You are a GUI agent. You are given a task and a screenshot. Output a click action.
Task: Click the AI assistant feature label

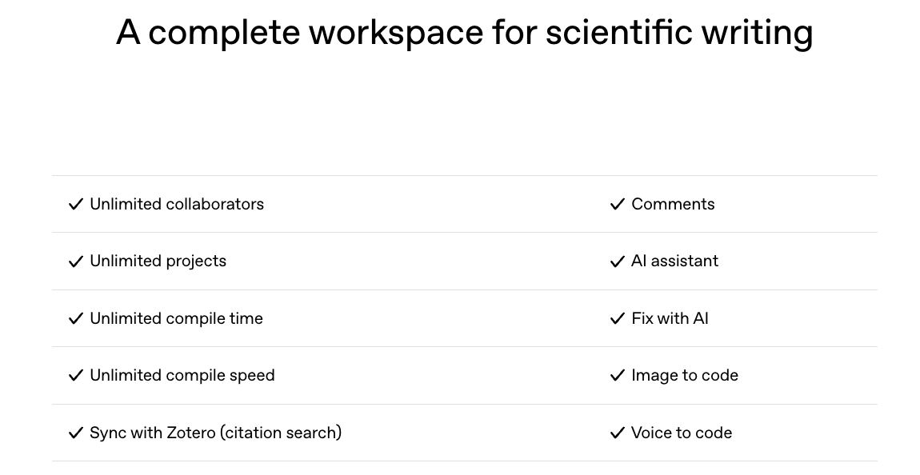pyautogui.click(x=674, y=261)
